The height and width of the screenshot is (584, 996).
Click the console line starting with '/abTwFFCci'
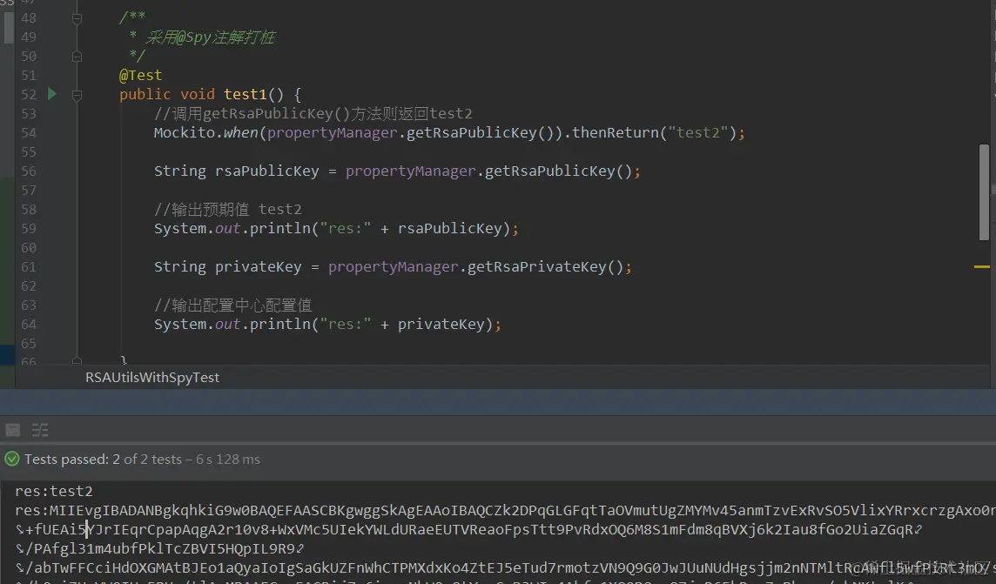(505, 567)
